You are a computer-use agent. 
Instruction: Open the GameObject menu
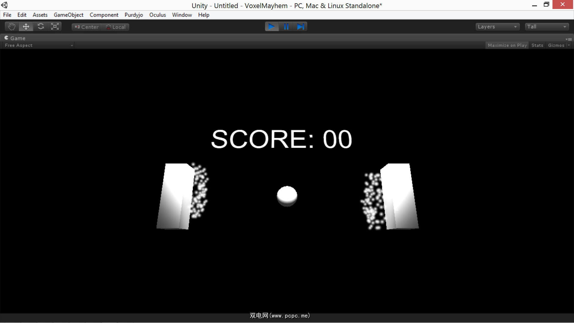[68, 15]
